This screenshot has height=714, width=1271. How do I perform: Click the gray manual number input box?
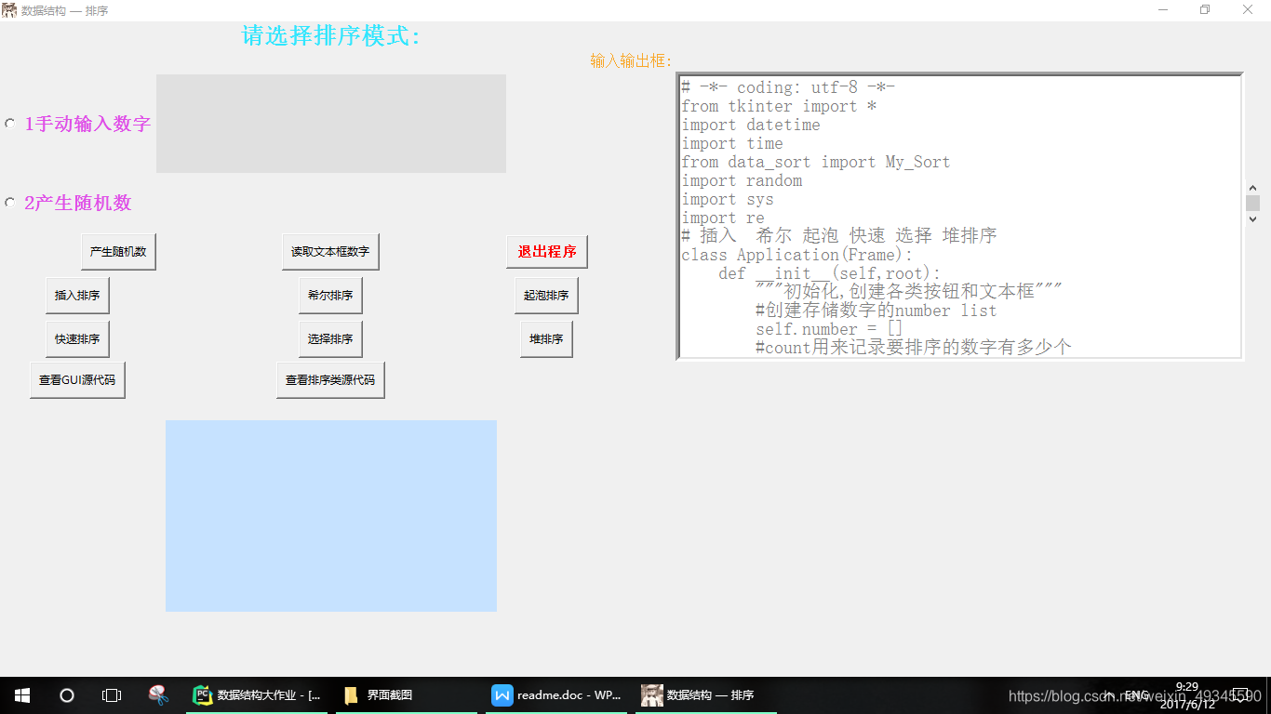[331, 124]
